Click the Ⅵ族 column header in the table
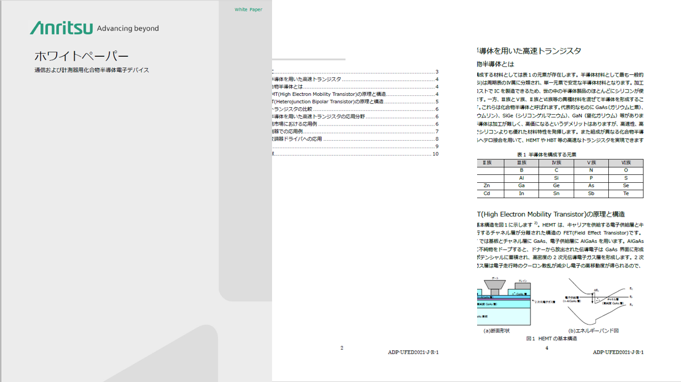The image size is (681, 382). tap(626, 163)
